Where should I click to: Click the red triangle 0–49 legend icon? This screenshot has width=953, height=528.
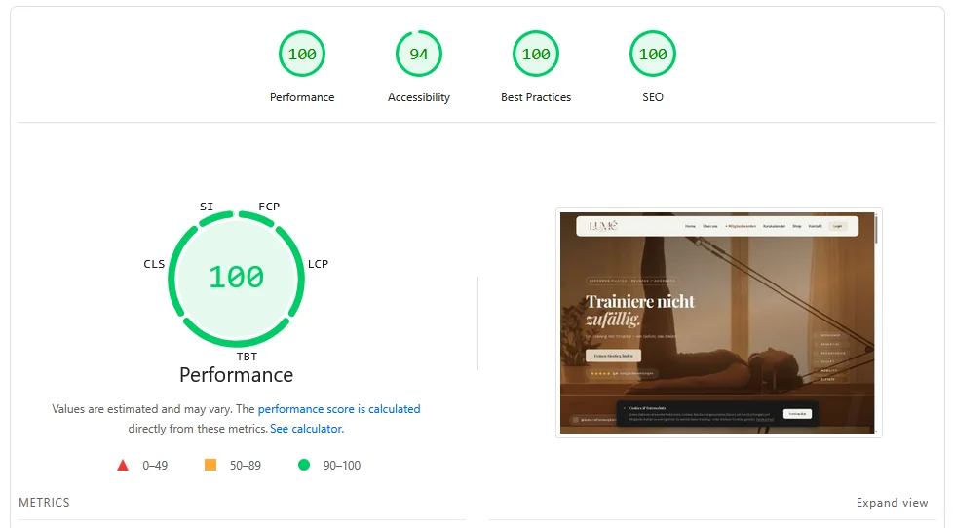click(123, 466)
